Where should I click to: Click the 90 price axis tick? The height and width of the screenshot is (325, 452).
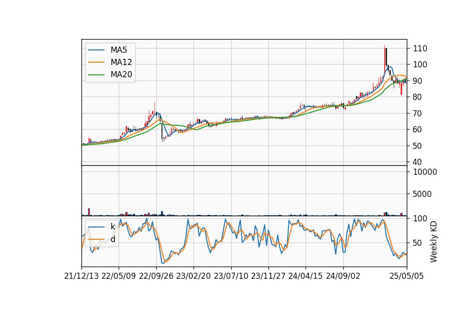click(418, 81)
